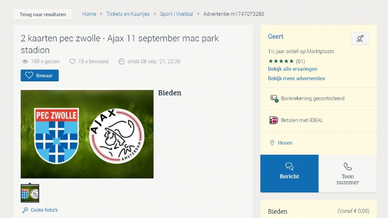Open the Bekijk alle ervaringen link
388x218 pixels.
(x=292, y=69)
